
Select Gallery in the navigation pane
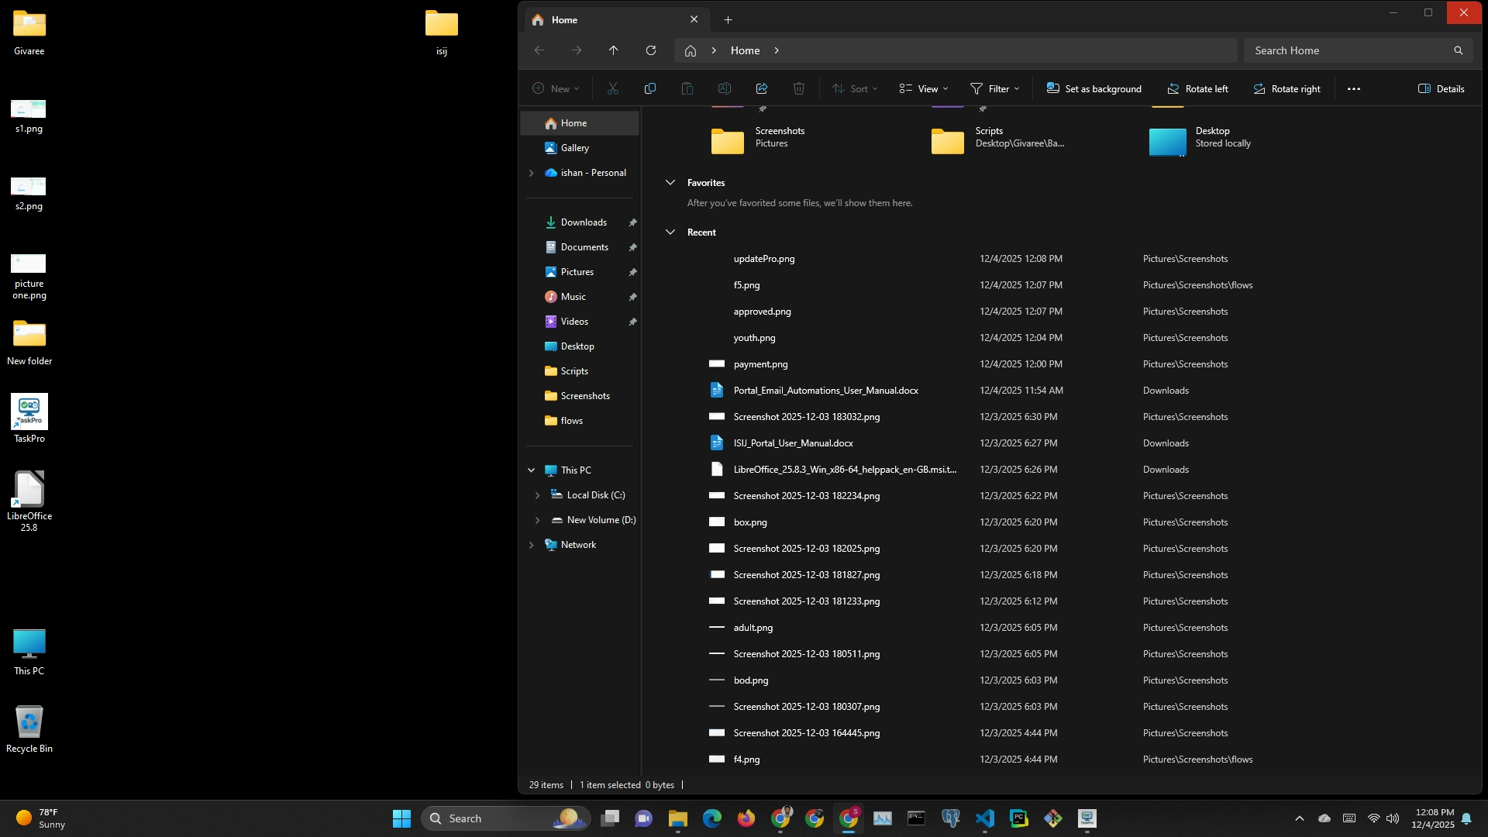tap(575, 148)
